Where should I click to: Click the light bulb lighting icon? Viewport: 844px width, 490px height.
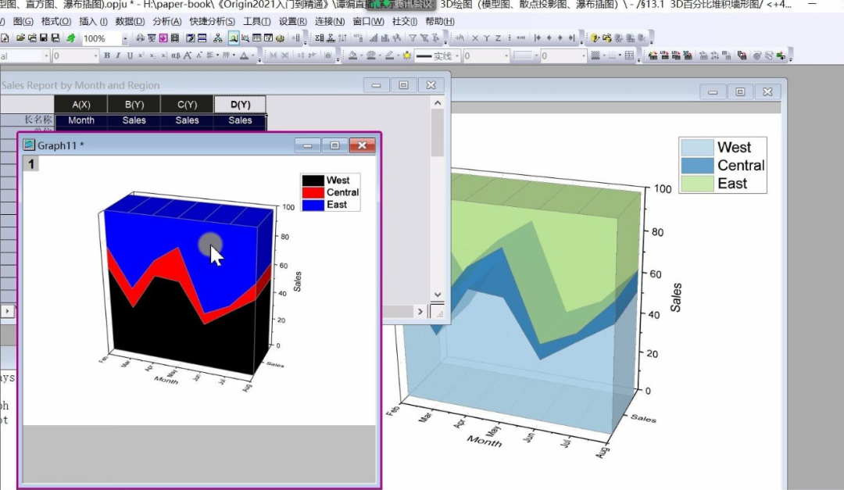coord(407,55)
